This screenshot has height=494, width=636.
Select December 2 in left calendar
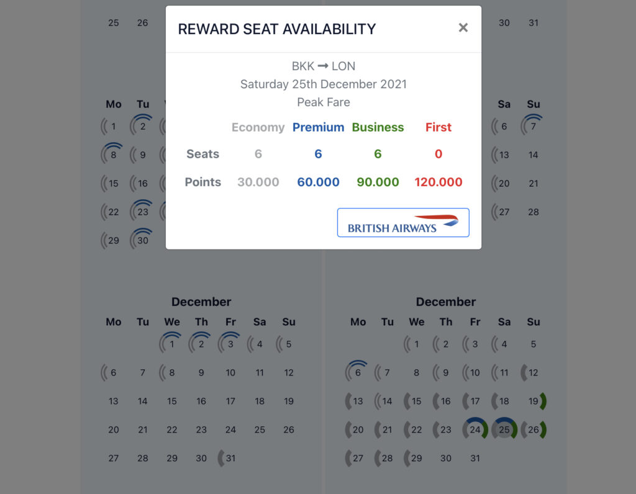[201, 344]
